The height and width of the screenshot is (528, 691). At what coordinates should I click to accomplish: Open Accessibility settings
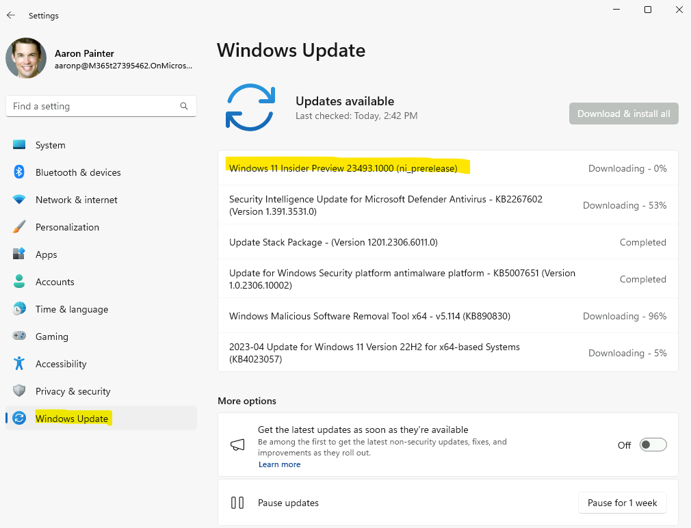click(x=101, y=364)
